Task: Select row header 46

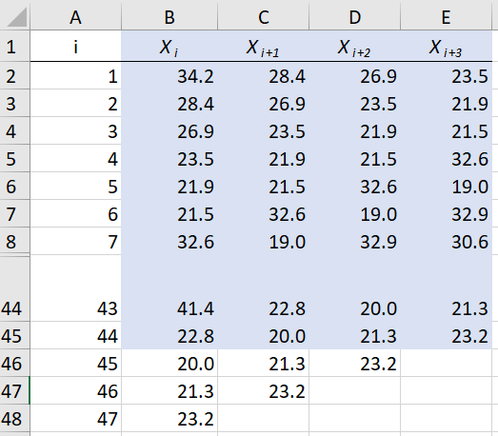Action: (x=15, y=364)
